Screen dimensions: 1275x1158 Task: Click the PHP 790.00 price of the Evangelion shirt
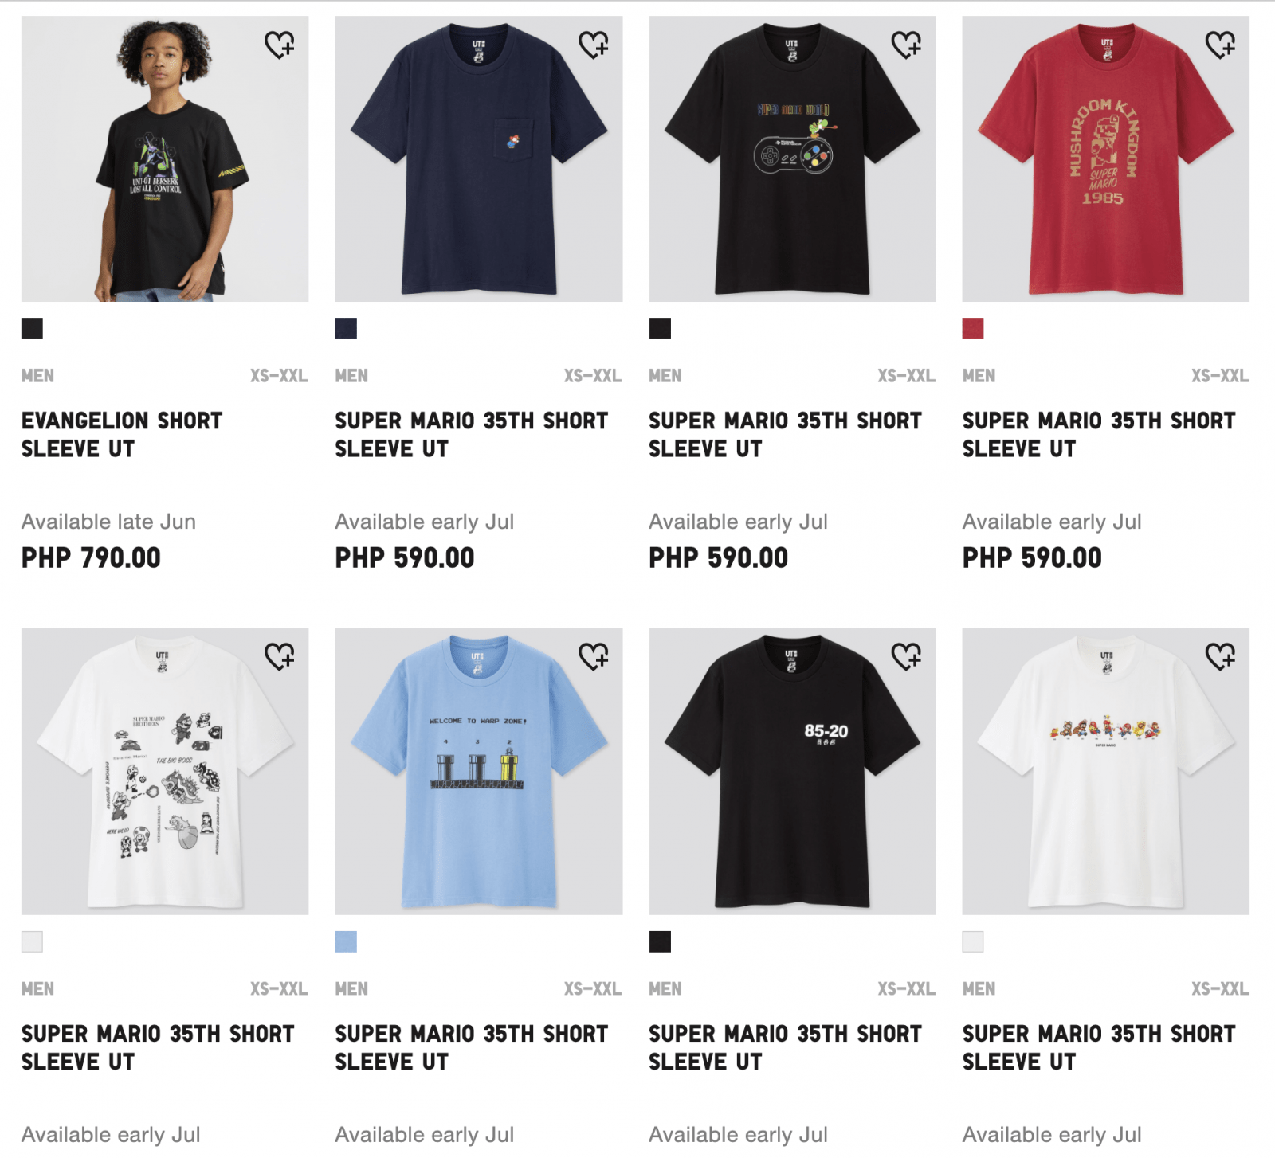point(91,558)
